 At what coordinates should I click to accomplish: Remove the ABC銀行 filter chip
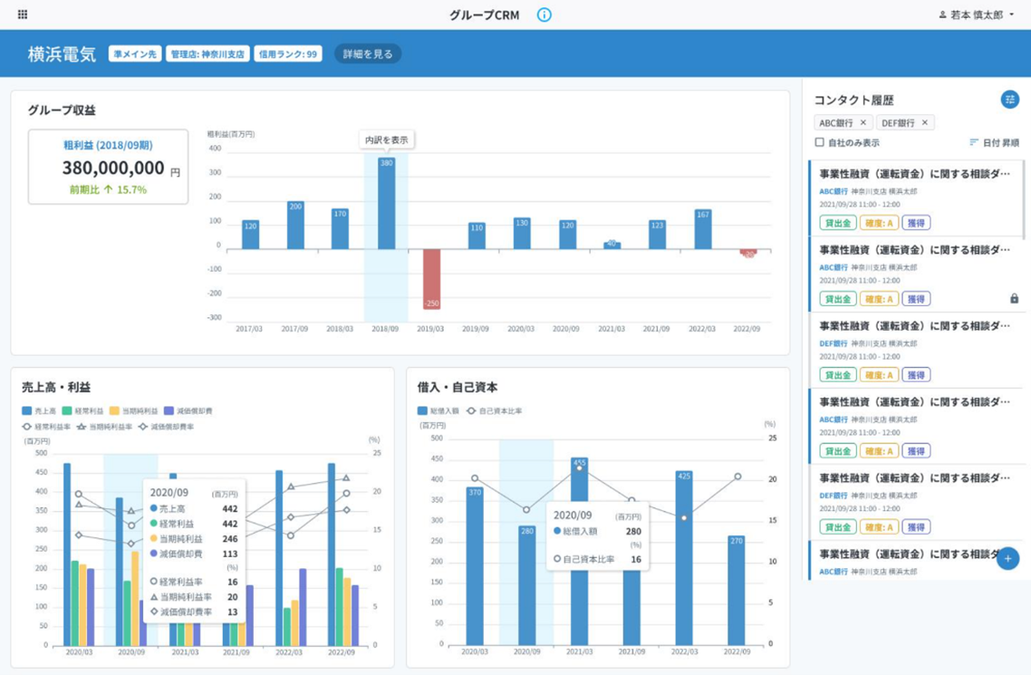(x=862, y=122)
